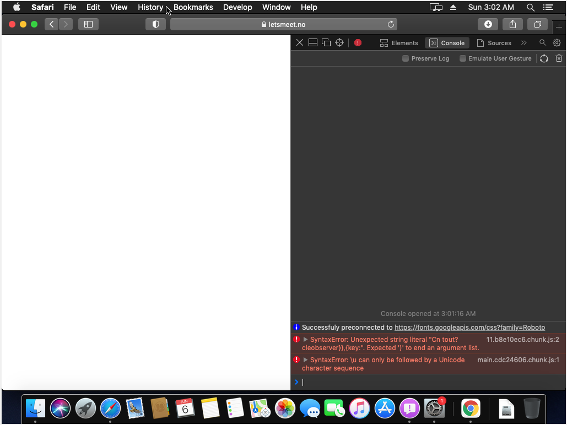Click the Safari forward button

coord(66,24)
